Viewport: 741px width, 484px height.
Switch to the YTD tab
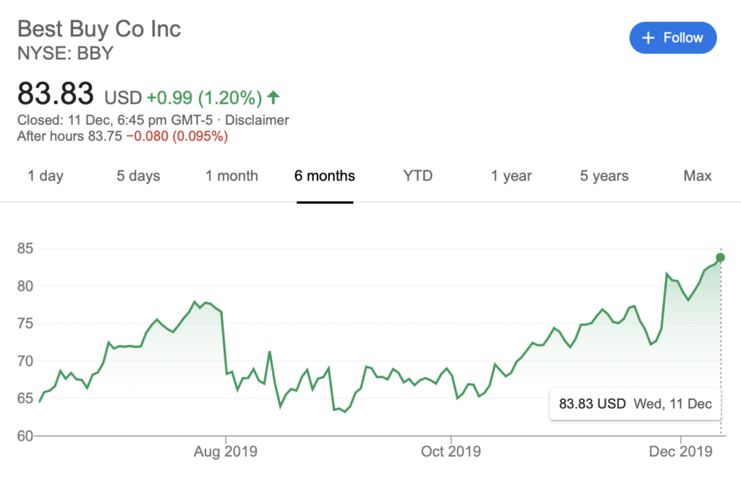[418, 176]
